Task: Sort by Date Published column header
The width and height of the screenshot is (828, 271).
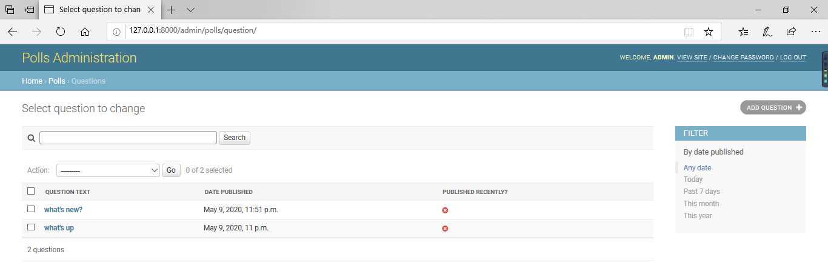Action: 229,192
